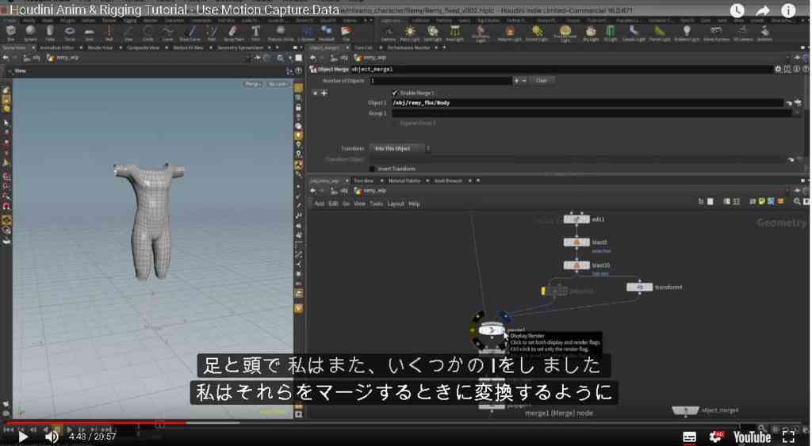Mute the video with the speaker icon
The width and height of the screenshot is (812, 446).
[x=52, y=436]
